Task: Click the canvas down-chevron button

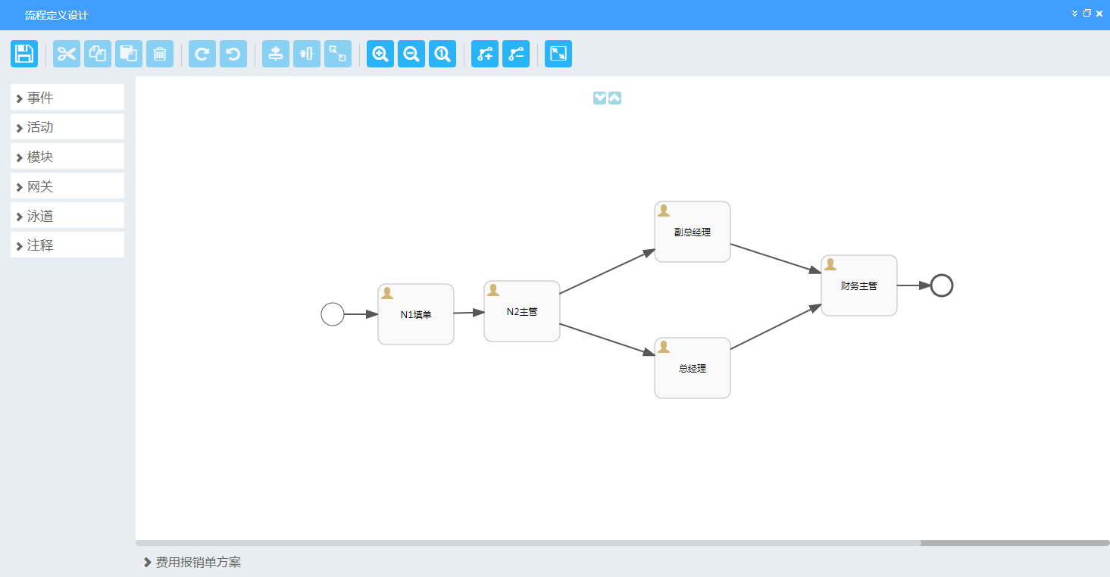Action: [x=600, y=98]
